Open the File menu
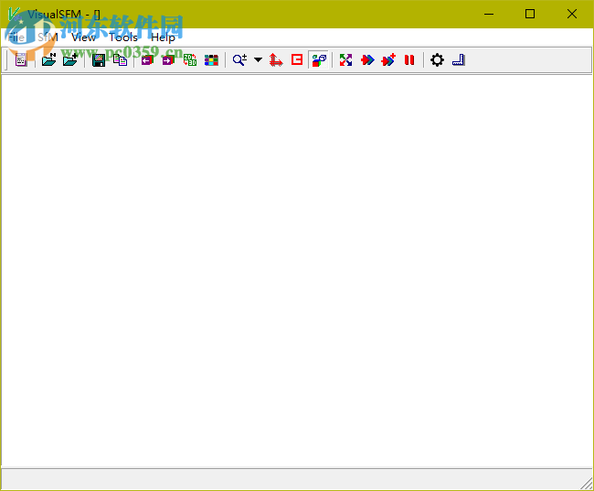 coord(16,37)
